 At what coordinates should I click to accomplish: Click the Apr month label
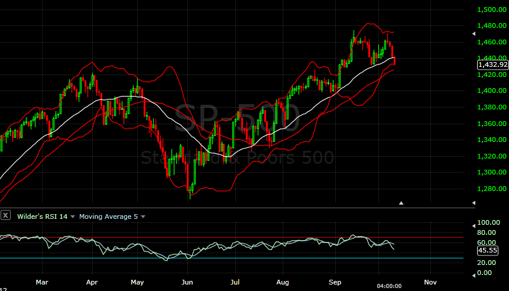coord(92,282)
